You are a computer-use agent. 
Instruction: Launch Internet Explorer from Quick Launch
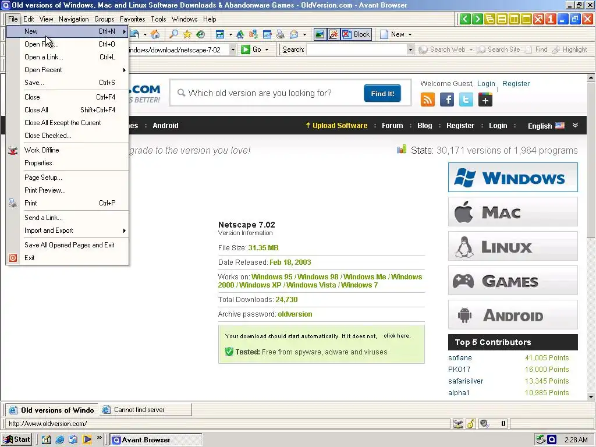[x=60, y=439]
